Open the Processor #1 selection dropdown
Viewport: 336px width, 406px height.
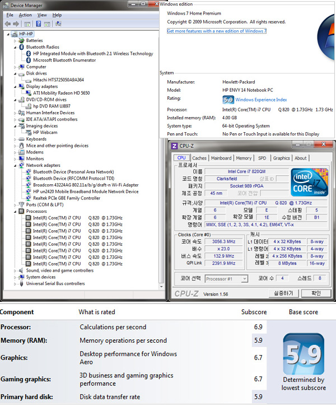tap(226, 279)
